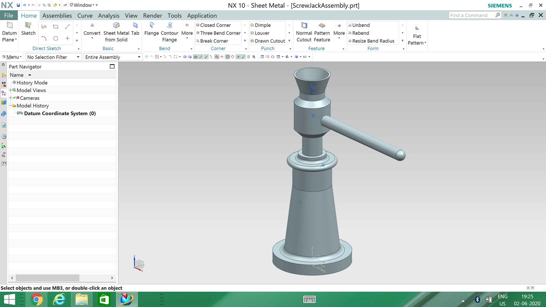Select the Sketch tool icon

click(x=28, y=26)
